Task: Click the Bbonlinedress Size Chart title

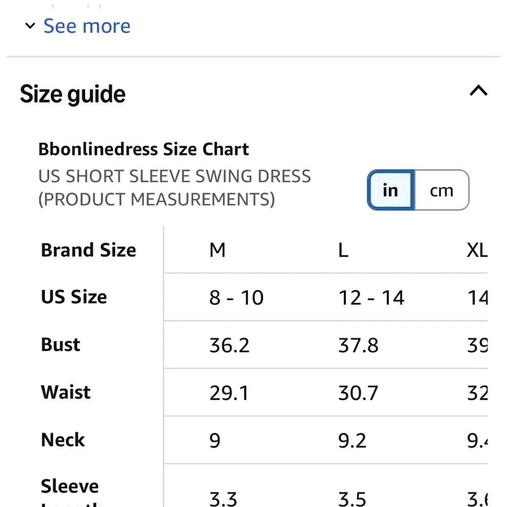Action: [143, 150]
